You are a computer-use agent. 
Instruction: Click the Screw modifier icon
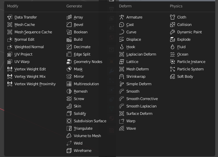(x=69, y=99)
